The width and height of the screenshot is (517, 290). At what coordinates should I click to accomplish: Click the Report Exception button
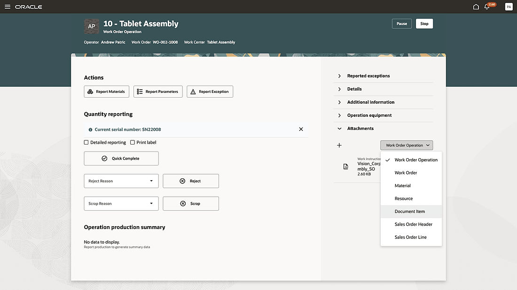(210, 92)
